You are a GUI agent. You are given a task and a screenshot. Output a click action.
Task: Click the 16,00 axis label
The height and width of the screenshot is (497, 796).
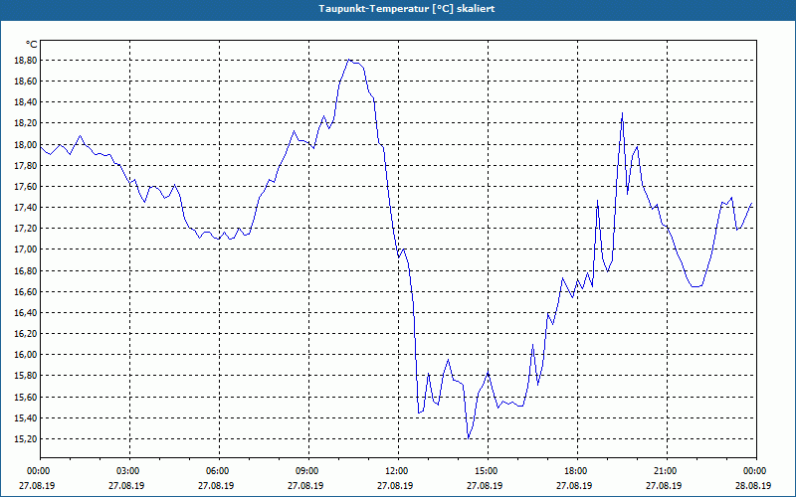click(26, 355)
